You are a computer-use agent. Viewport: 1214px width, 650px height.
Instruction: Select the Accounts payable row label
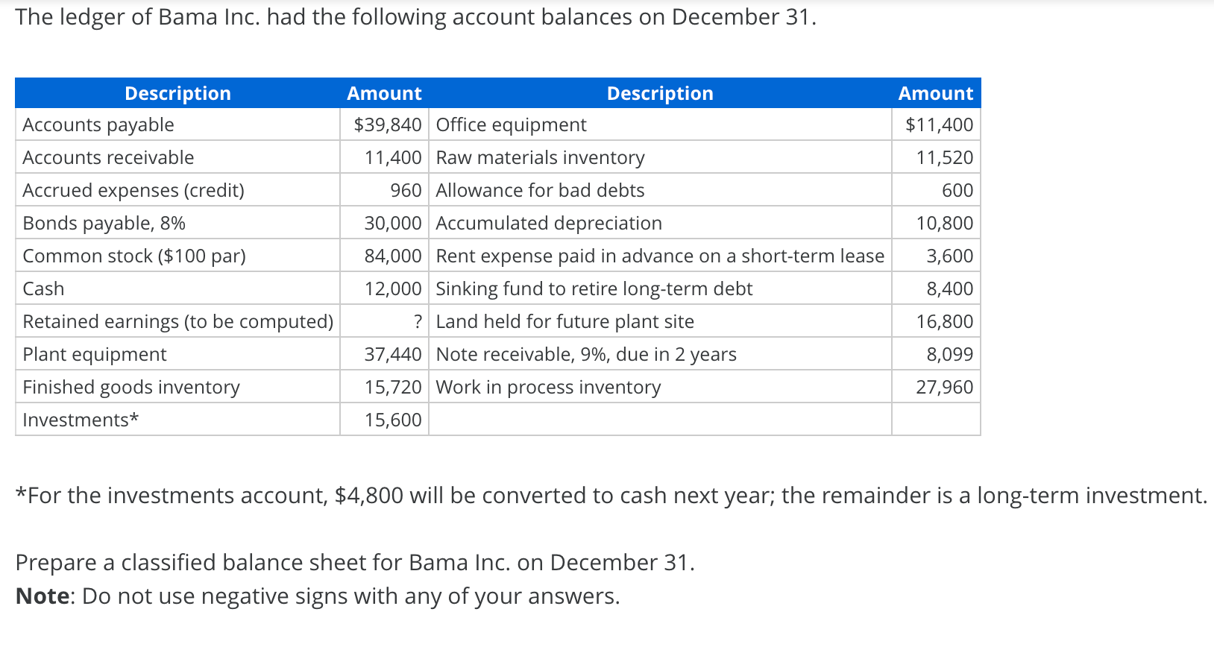pos(98,124)
